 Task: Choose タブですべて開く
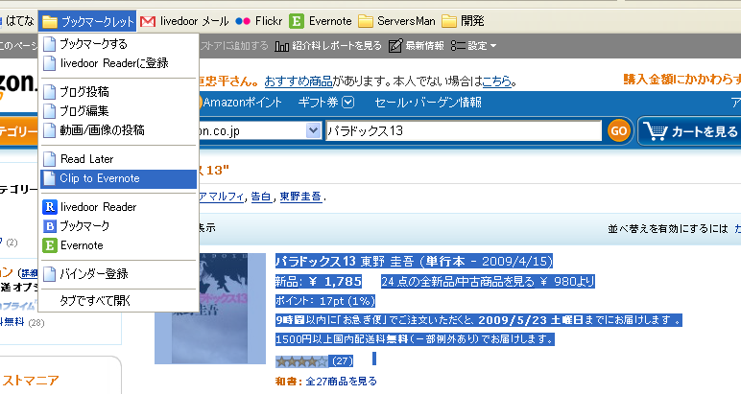(x=118, y=301)
